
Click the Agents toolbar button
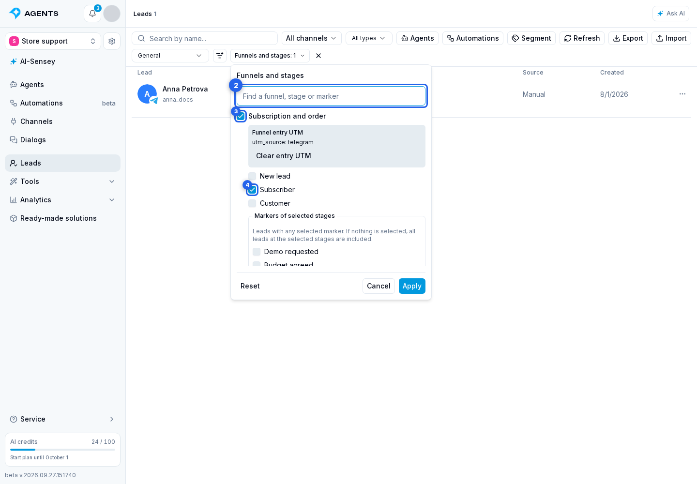(417, 38)
